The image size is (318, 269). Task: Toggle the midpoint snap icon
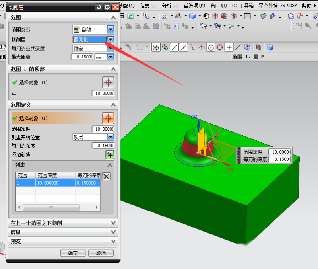(x=183, y=47)
